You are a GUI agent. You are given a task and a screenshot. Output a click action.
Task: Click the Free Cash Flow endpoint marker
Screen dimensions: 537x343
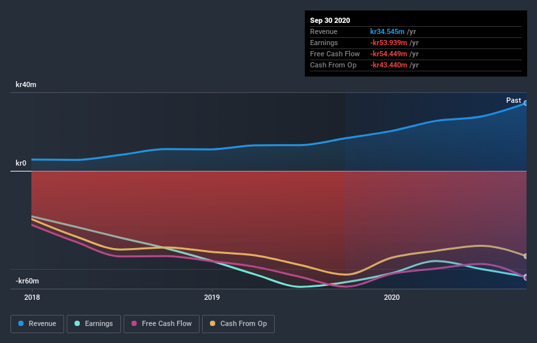click(x=525, y=278)
